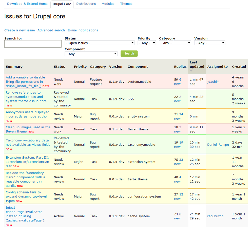Click the green Search button

[x=129, y=53]
